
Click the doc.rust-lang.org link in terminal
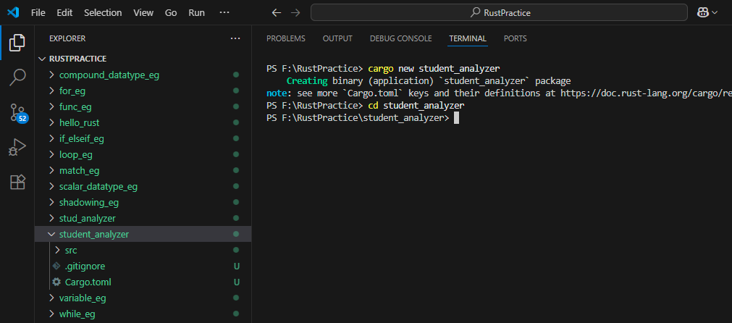pyautogui.click(x=646, y=93)
